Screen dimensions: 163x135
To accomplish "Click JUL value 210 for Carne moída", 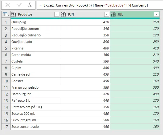I will coord(135,55).
